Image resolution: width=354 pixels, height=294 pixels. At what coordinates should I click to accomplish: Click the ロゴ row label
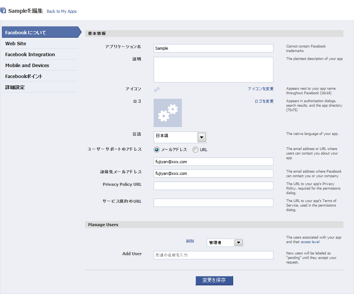(x=137, y=101)
